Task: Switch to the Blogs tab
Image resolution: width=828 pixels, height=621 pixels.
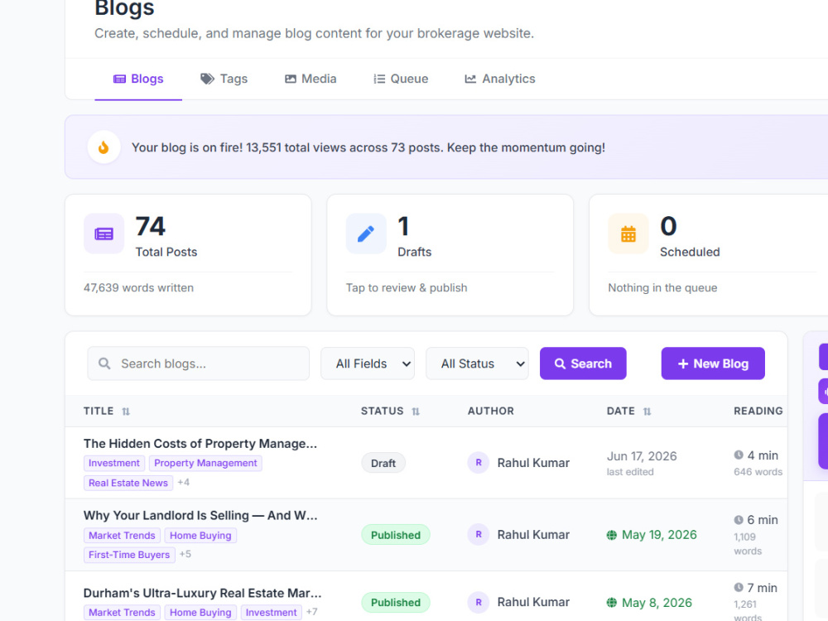Action: [x=138, y=79]
